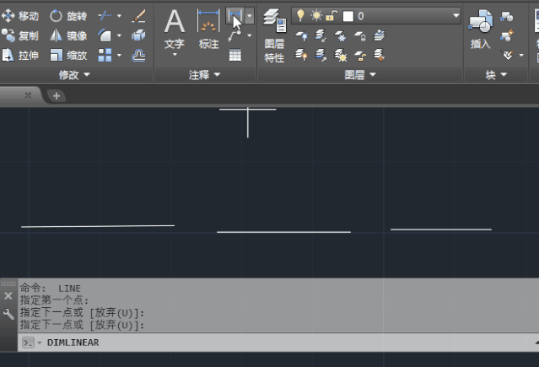Click the Block Editor icon
This screenshot has height=367, width=539.
507,35
